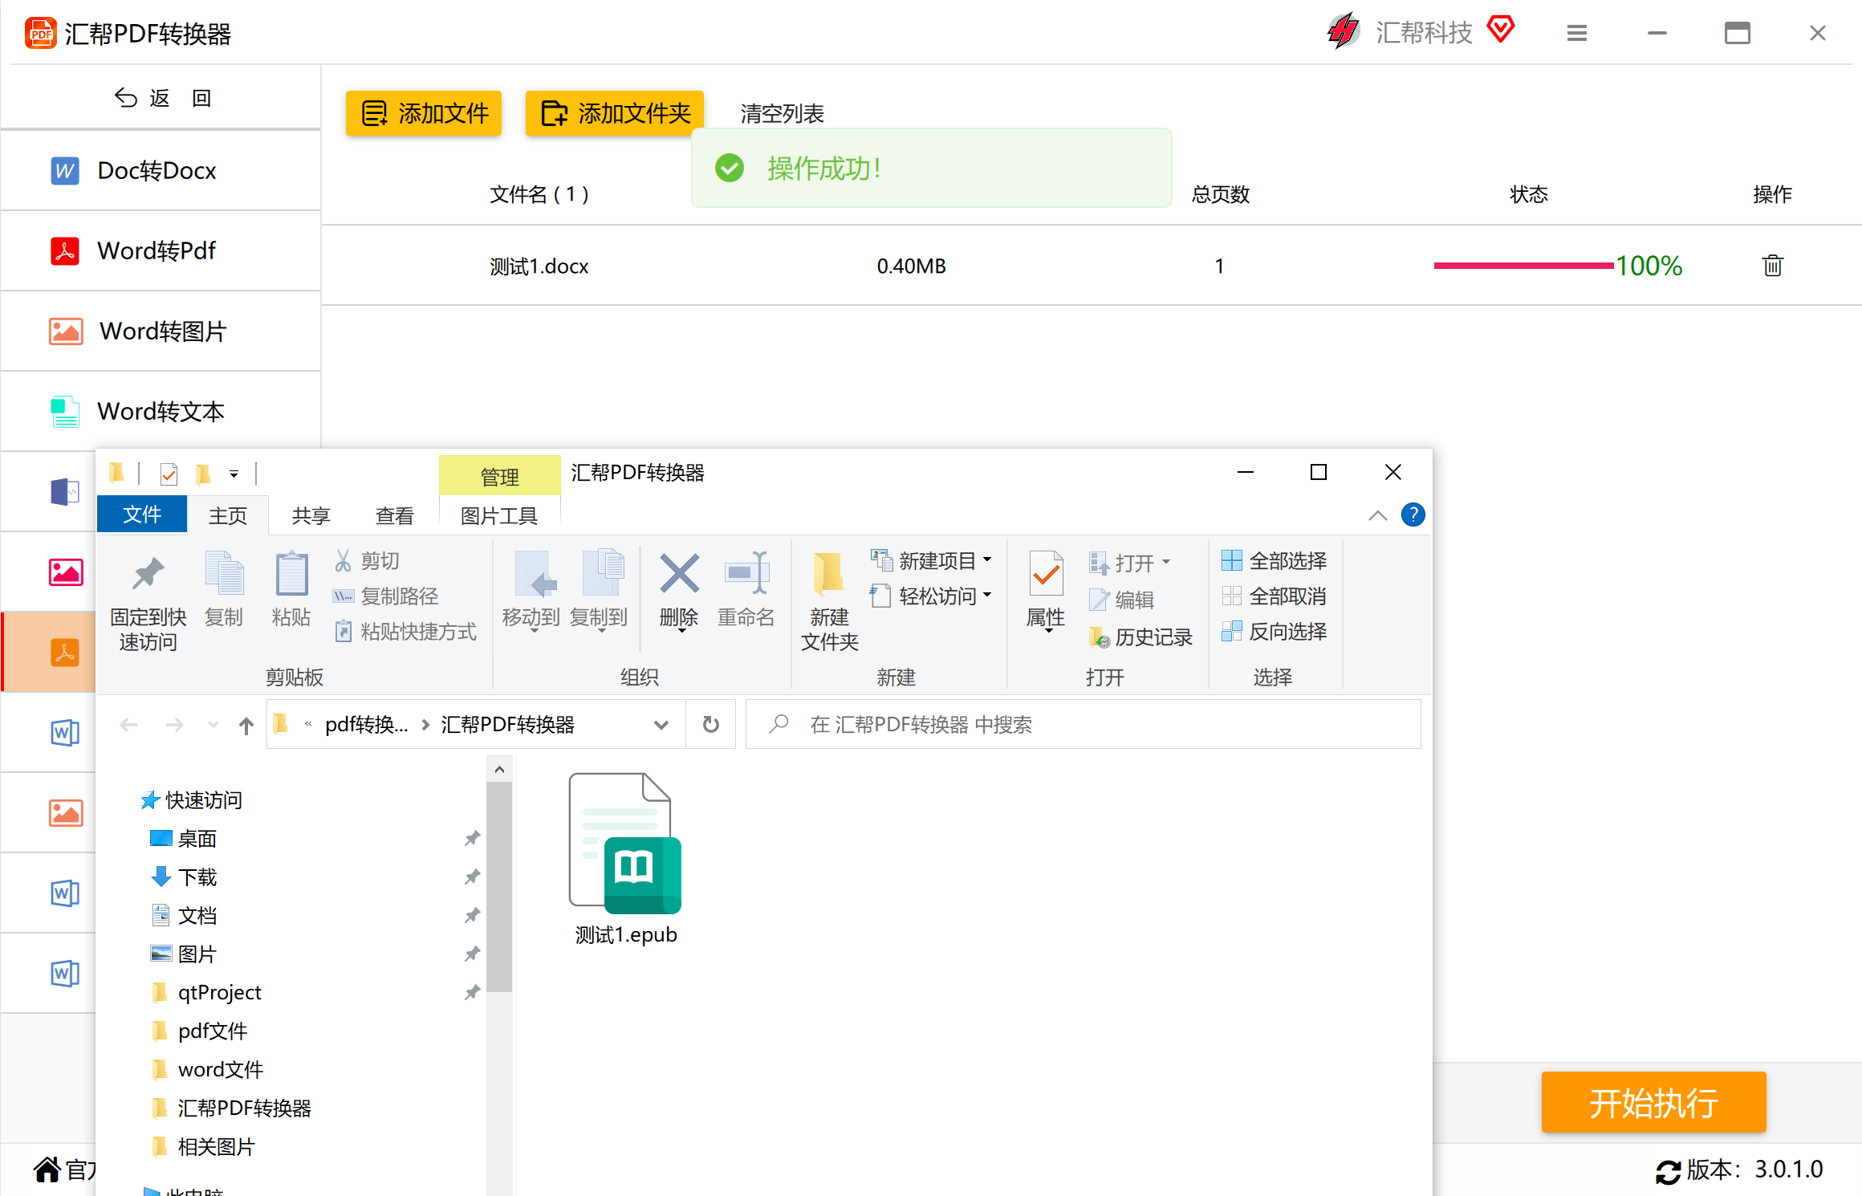Viewport: 1862px width, 1196px height.
Task: Click the pdf转换... breadcrumb segment
Action: point(366,725)
